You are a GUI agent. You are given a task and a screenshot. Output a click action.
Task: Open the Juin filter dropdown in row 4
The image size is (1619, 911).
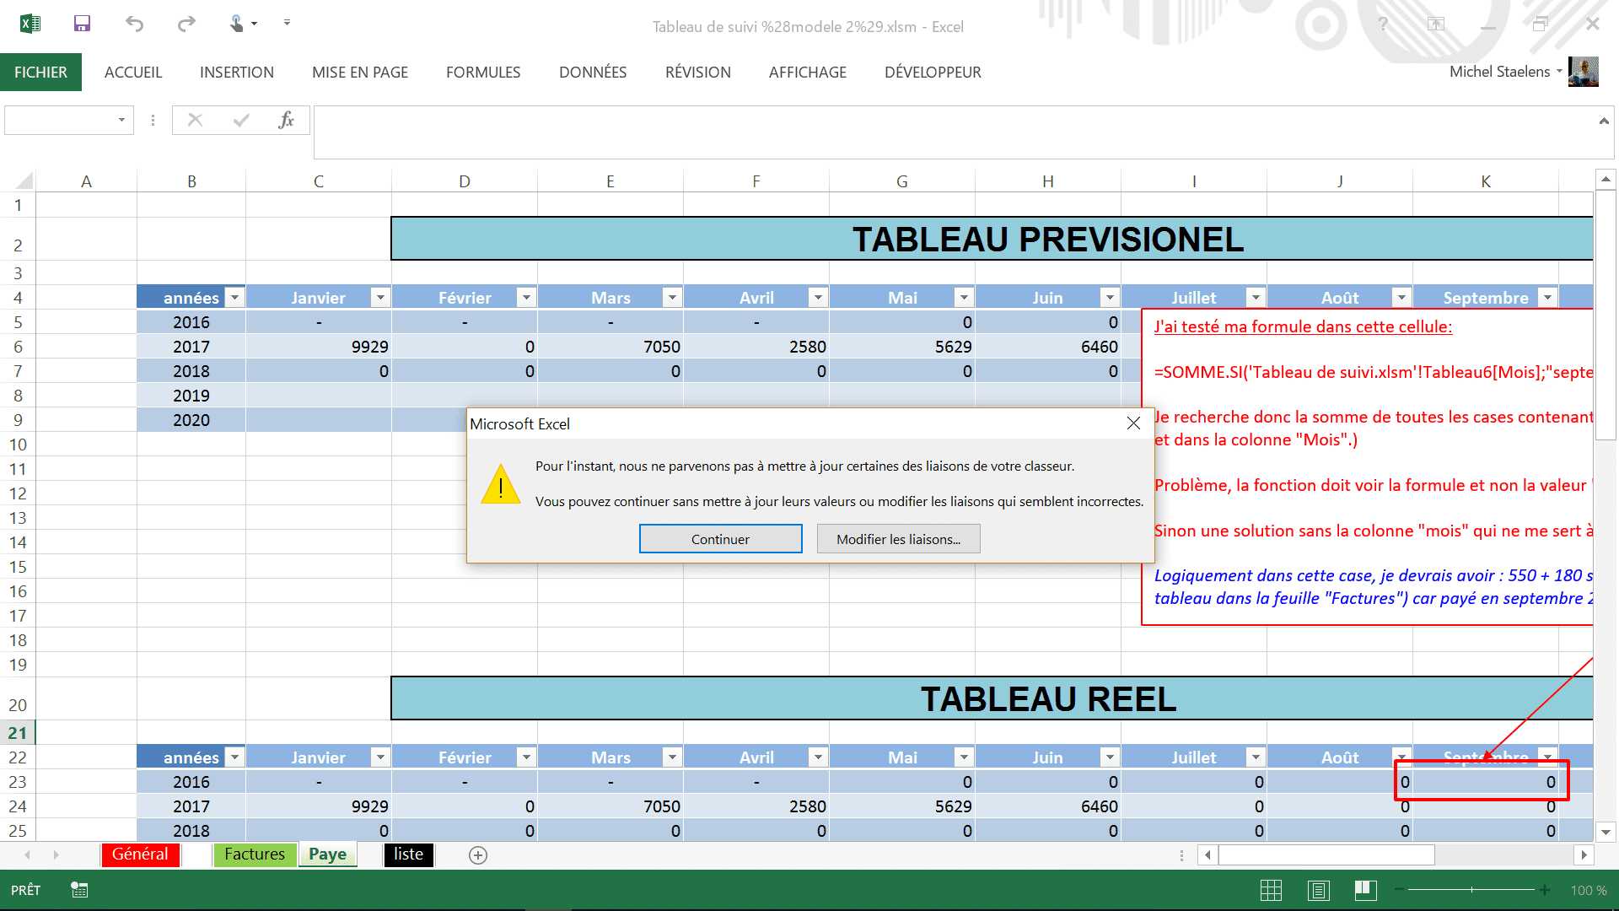[x=1110, y=297]
